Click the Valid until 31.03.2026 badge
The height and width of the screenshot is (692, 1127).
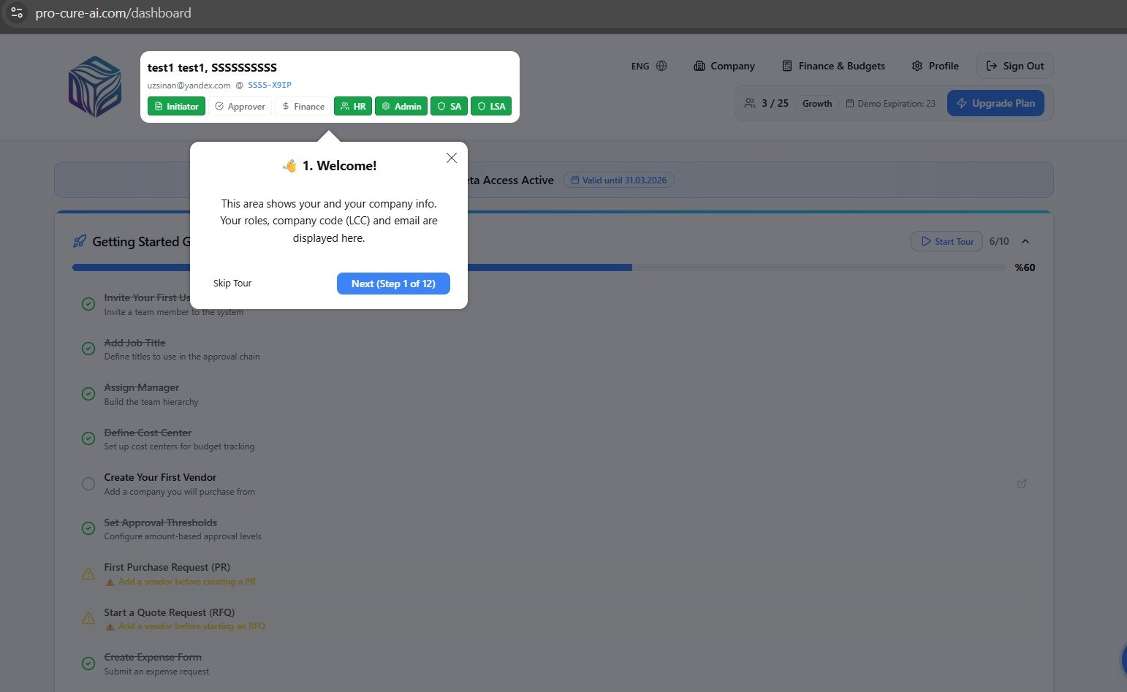pyautogui.click(x=618, y=180)
